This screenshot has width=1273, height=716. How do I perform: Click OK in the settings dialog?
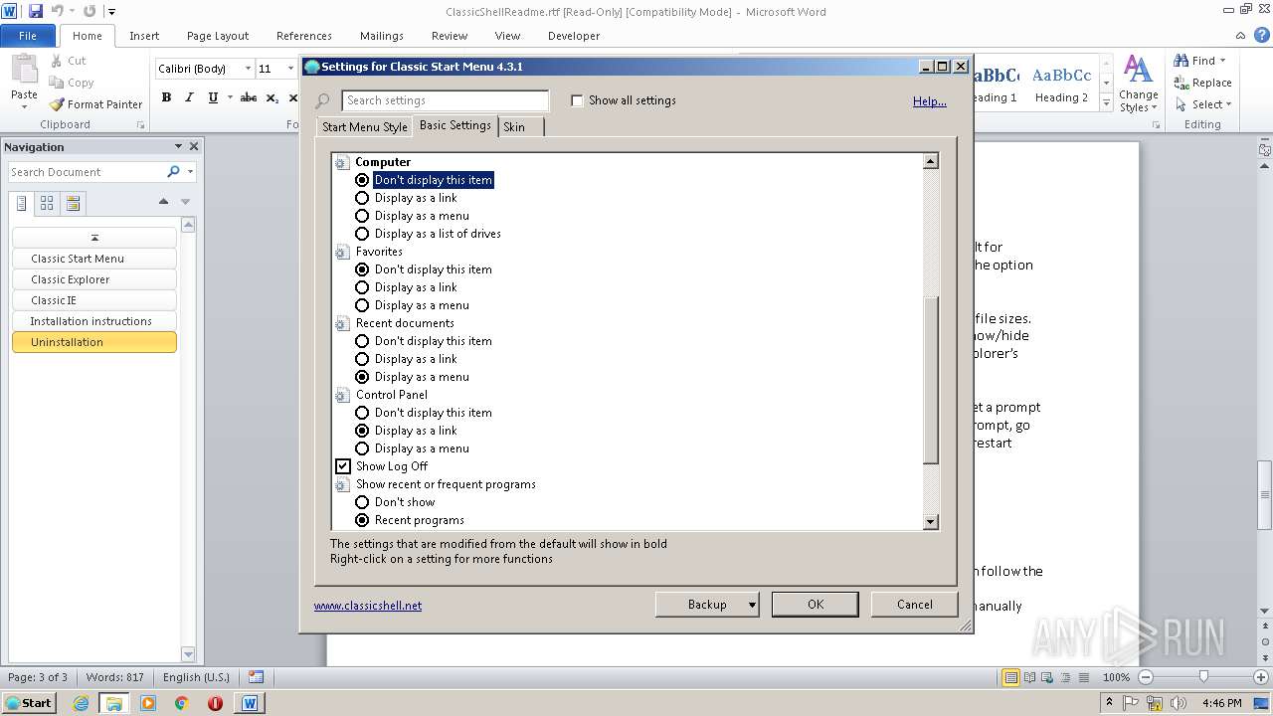tap(815, 604)
